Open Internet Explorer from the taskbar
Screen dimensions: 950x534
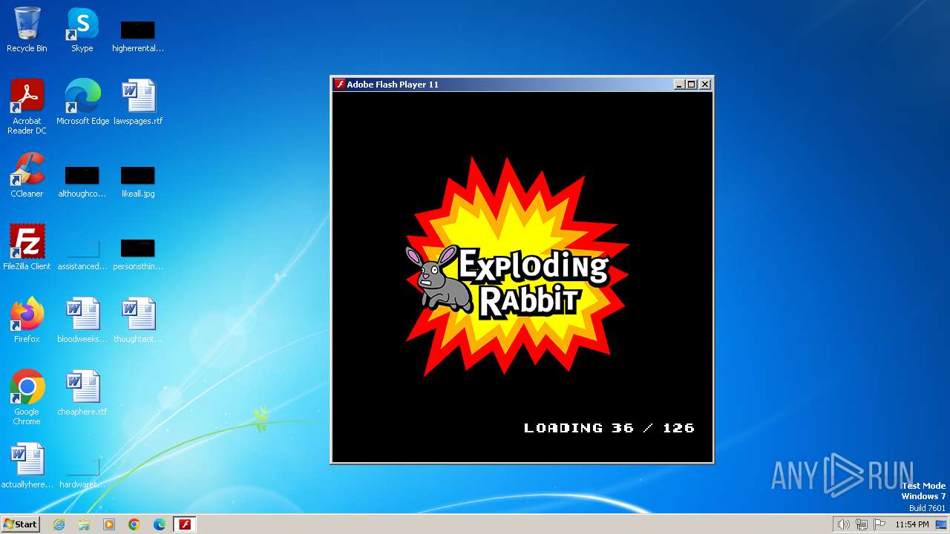pos(59,524)
